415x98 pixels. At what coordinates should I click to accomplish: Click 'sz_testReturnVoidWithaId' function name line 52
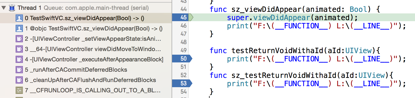click(284, 75)
